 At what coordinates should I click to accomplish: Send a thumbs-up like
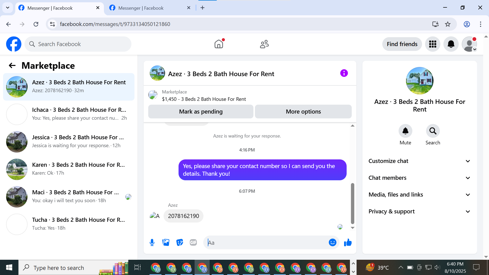pyautogui.click(x=348, y=242)
